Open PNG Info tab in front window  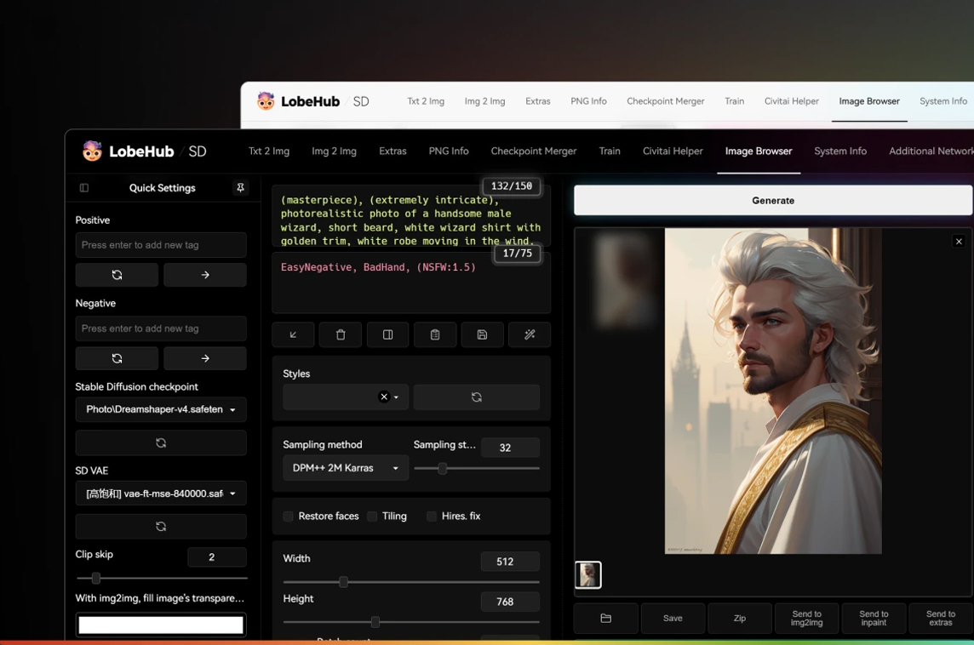pyautogui.click(x=449, y=151)
